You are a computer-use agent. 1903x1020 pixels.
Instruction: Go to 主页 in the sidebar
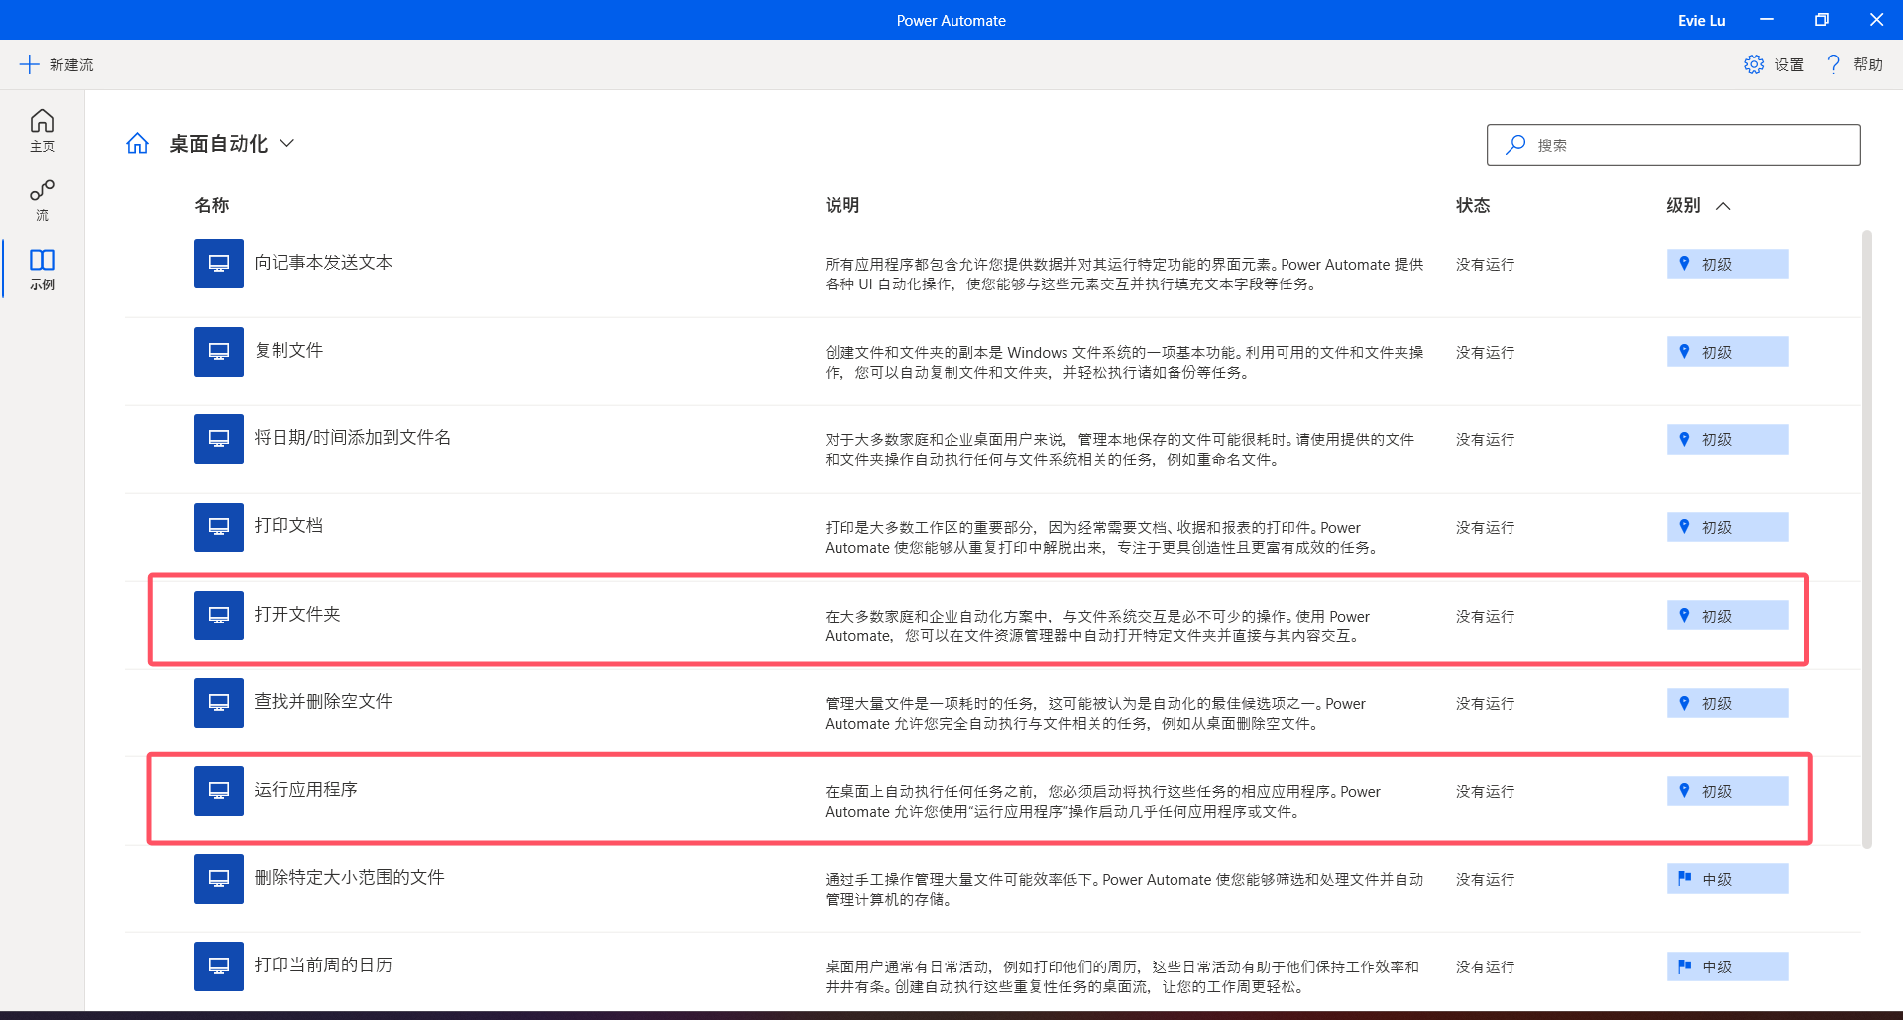(x=42, y=131)
